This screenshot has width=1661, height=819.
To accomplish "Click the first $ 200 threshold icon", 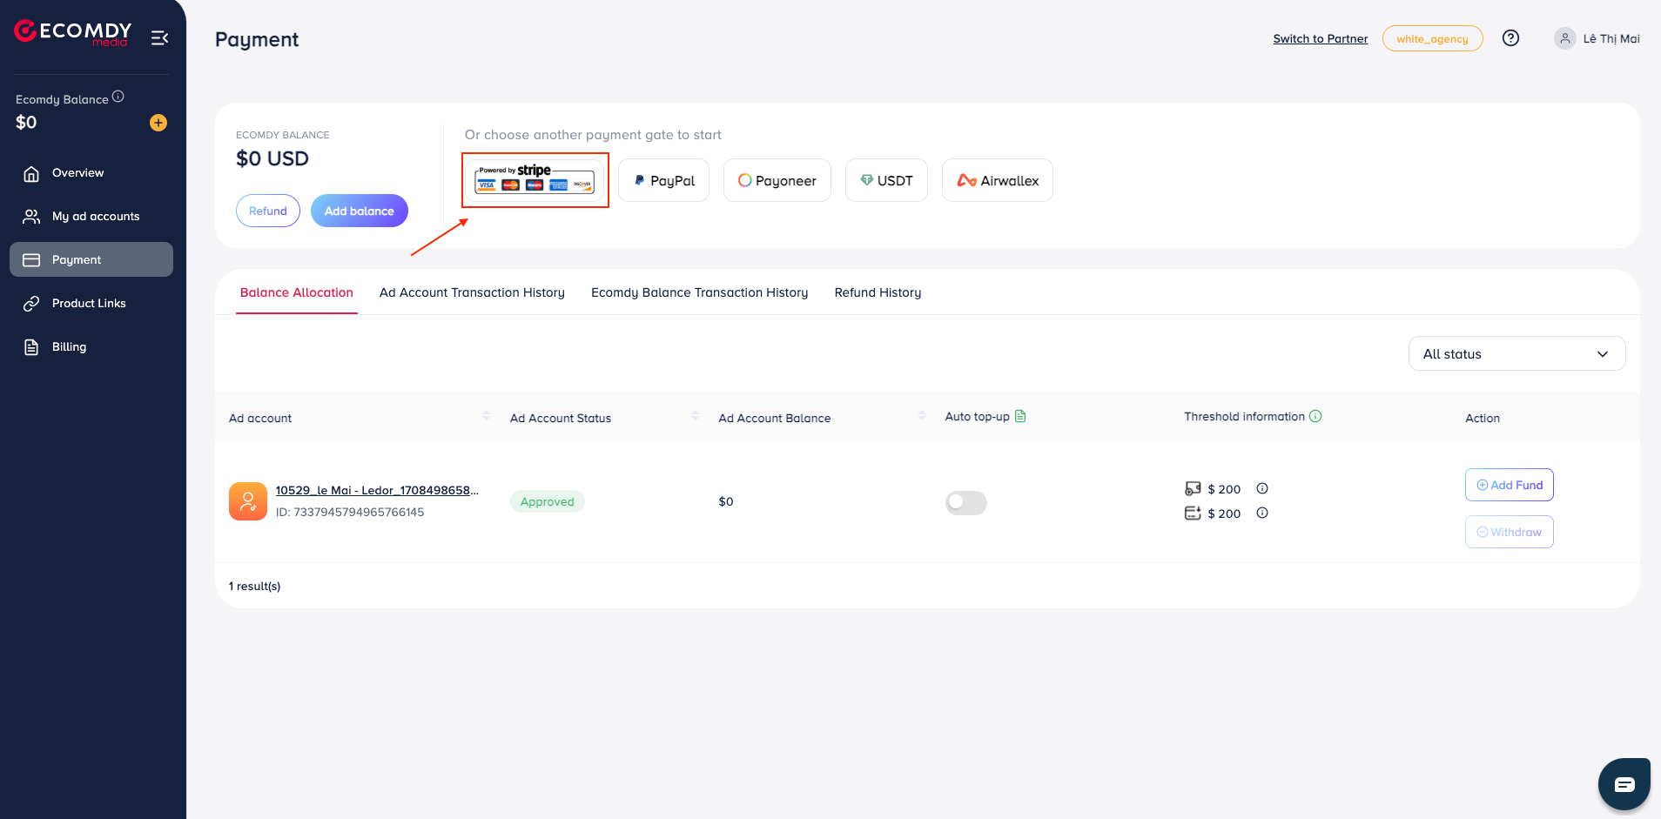I will click(1193, 488).
